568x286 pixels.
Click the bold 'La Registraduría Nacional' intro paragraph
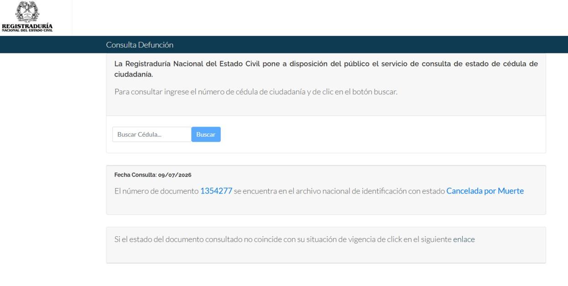[326, 69]
